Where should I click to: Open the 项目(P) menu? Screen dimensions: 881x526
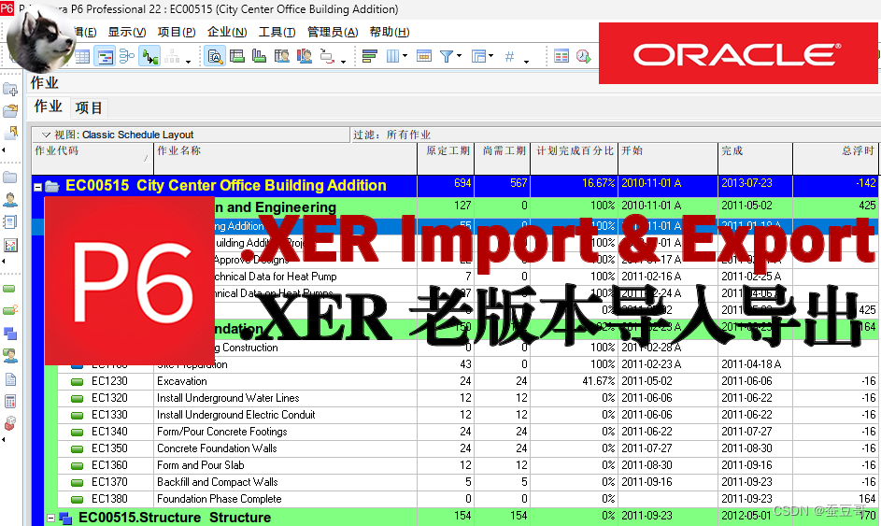pos(177,32)
